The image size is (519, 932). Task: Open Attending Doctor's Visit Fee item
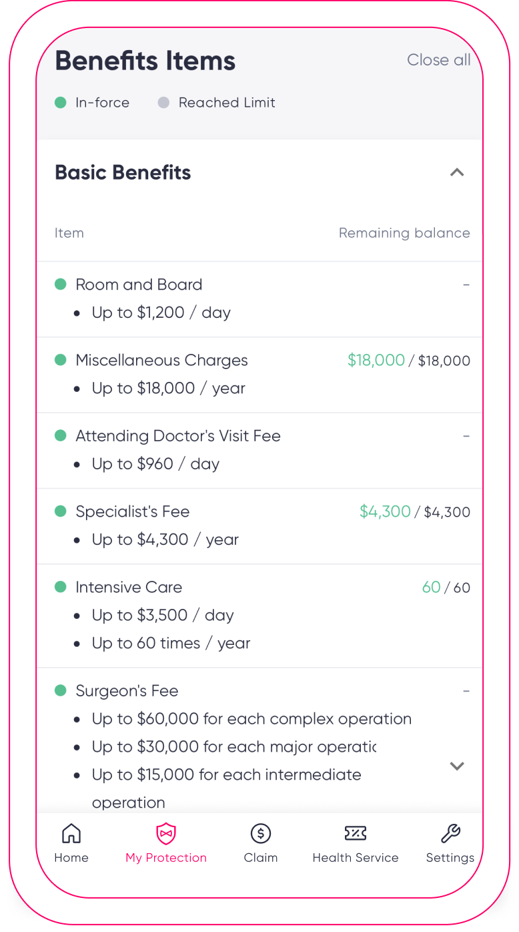[x=178, y=436]
